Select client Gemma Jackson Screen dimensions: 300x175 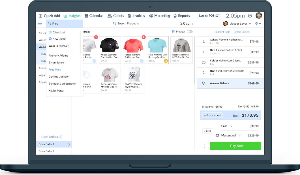point(59,76)
